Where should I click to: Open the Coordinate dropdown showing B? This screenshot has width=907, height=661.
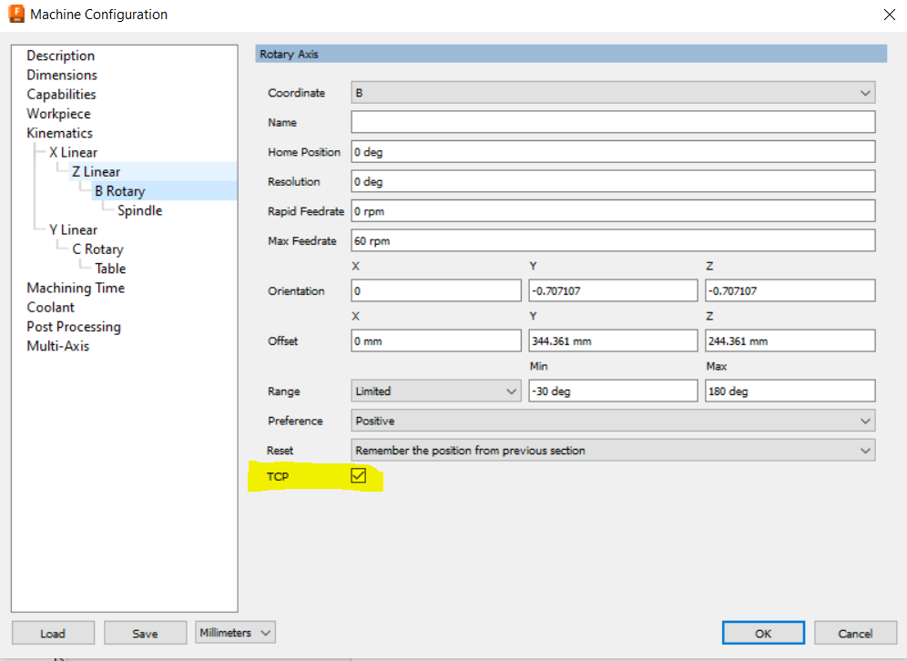point(612,92)
